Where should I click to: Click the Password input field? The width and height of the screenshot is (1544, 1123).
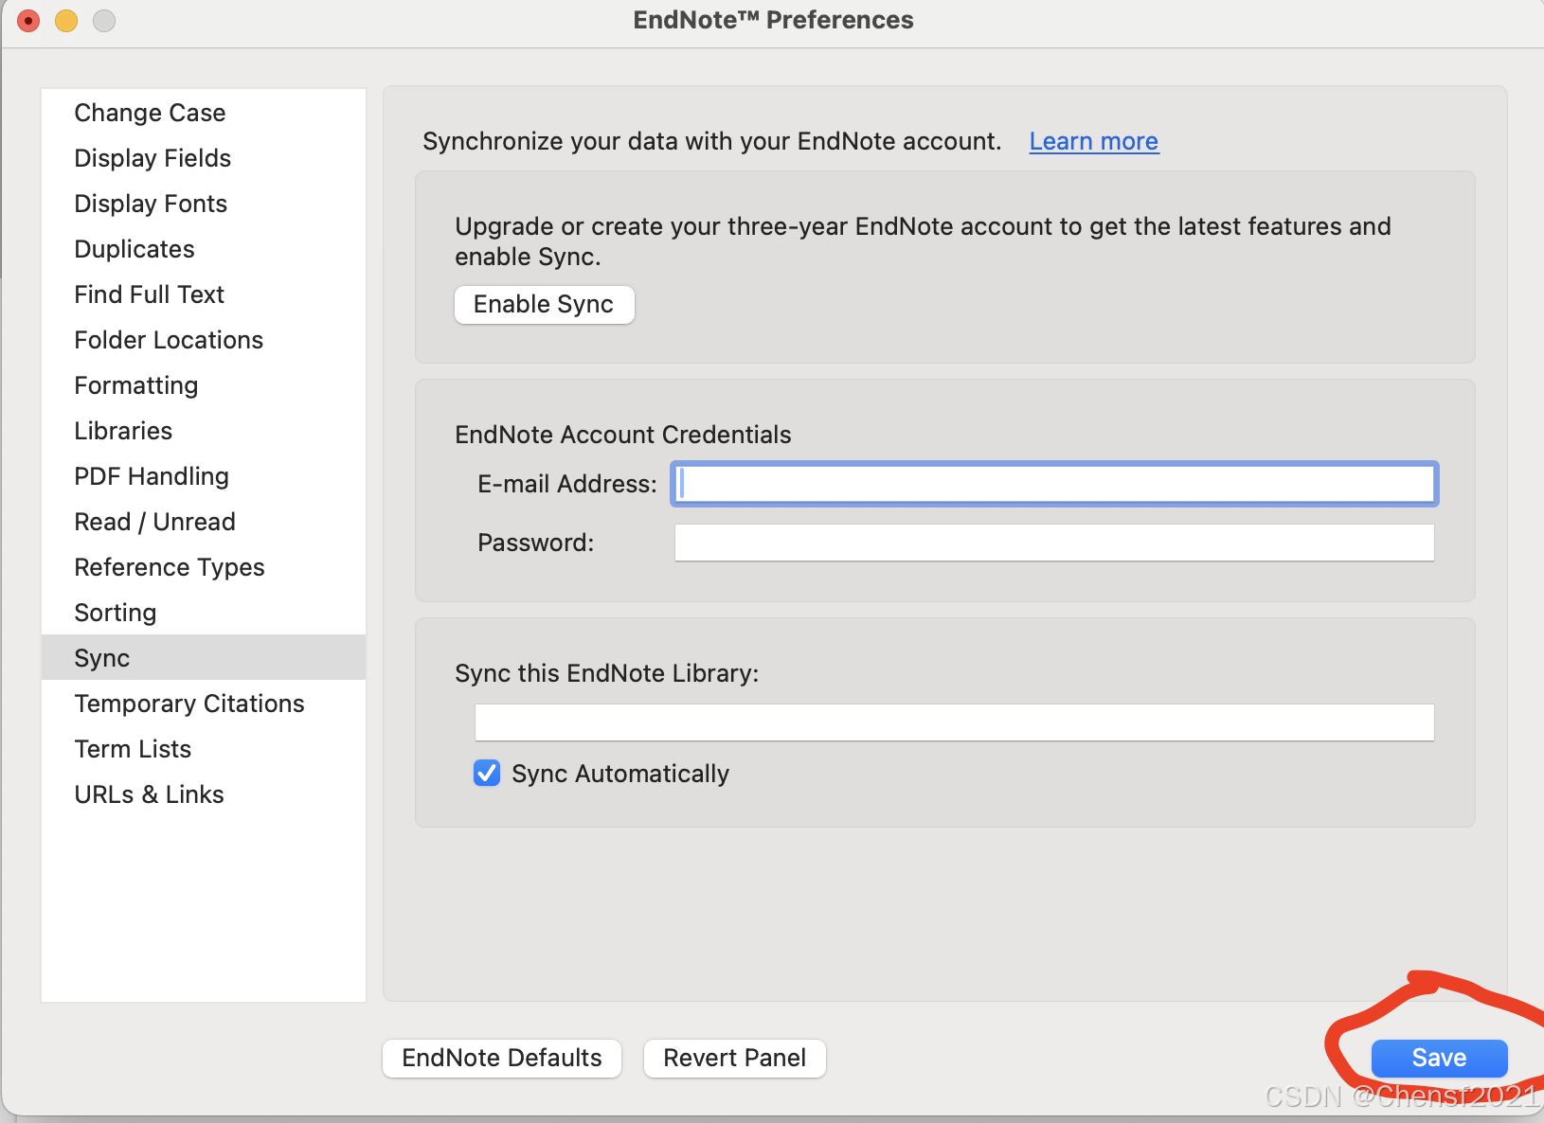click(x=1053, y=543)
